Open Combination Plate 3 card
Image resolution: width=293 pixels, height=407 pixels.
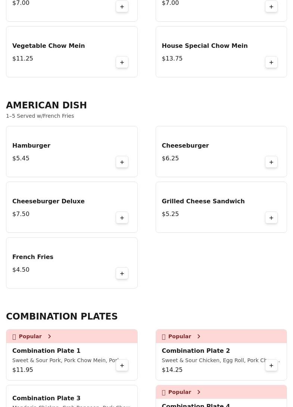(x=72, y=396)
